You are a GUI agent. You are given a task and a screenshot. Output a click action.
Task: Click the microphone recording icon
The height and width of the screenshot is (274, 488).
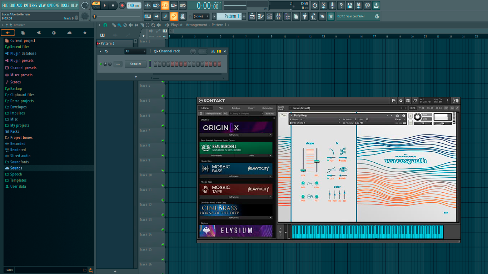[332, 5]
